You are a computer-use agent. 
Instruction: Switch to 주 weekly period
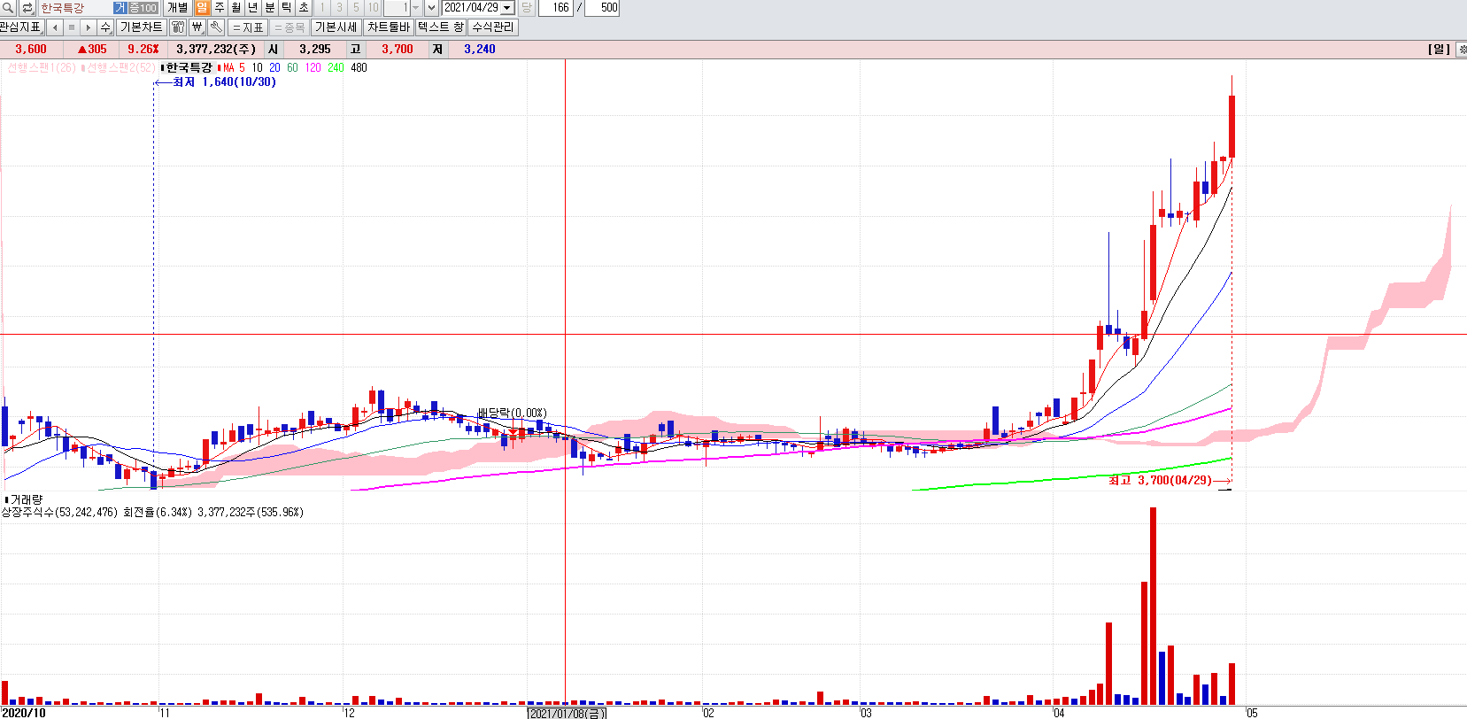point(219,8)
